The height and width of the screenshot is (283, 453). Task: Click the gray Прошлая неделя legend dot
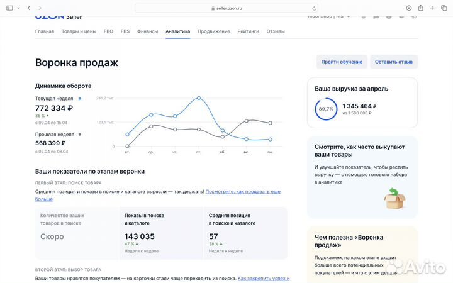click(80, 135)
